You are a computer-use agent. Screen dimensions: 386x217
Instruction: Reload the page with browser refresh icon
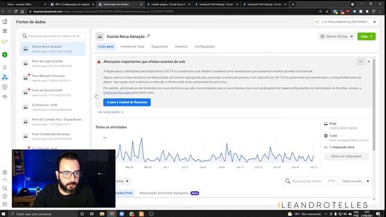tap(16, 11)
